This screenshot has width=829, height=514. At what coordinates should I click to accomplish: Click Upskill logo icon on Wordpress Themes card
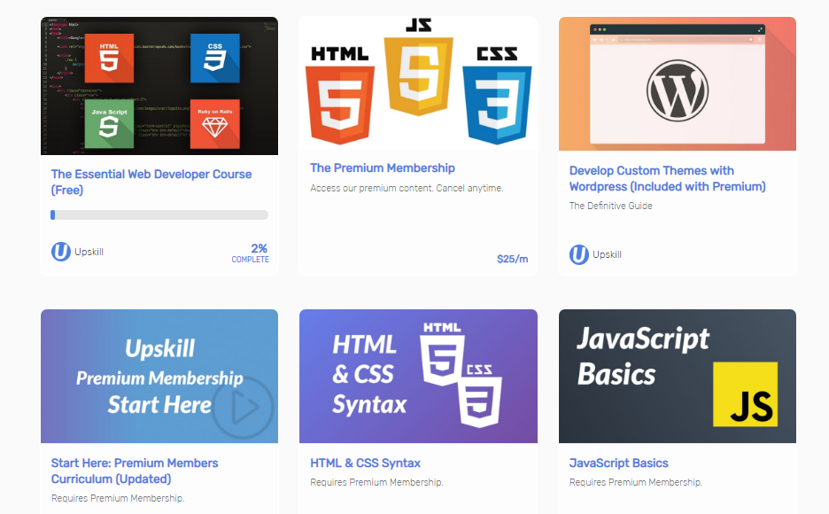click(x=579, y=254)
